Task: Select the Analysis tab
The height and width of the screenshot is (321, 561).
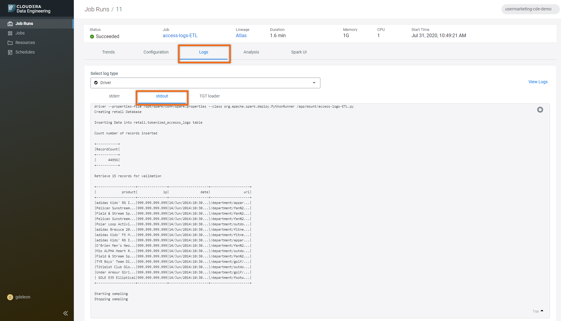Action: tap(251, 52)
